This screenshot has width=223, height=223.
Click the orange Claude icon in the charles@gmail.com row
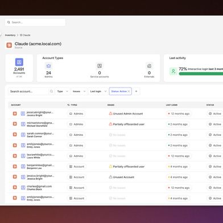(15, 187)
